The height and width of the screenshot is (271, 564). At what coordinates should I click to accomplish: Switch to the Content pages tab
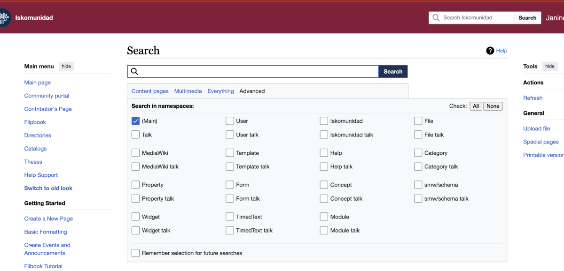tap(150, 91)
